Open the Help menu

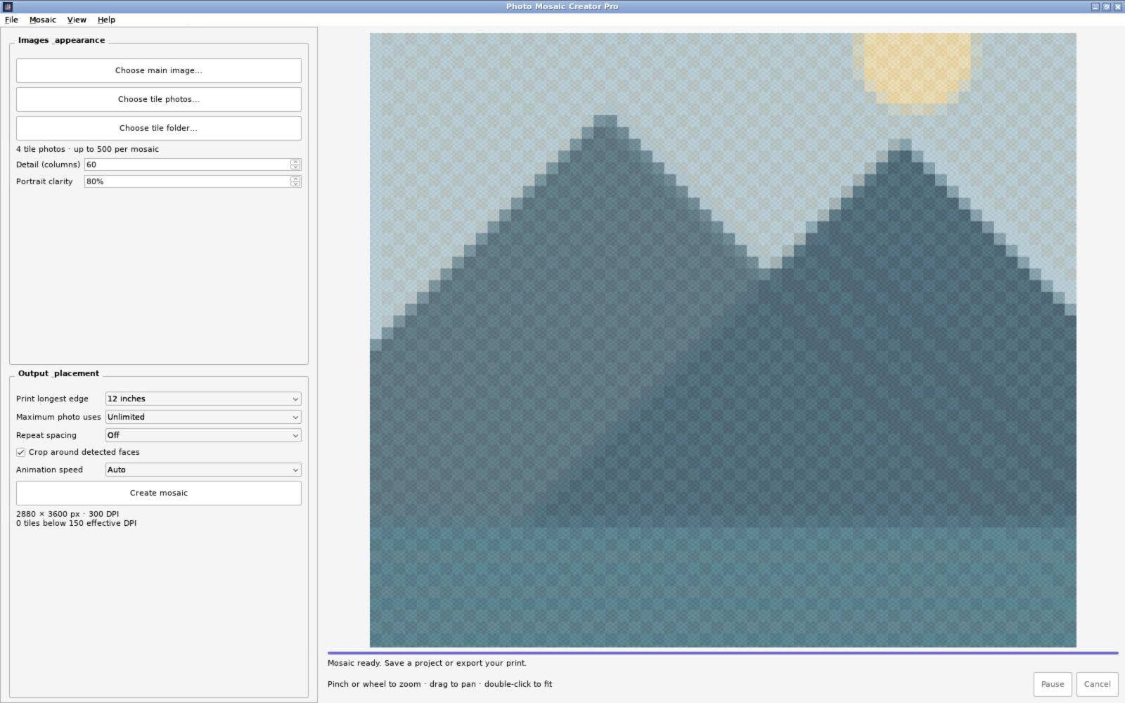106,20
